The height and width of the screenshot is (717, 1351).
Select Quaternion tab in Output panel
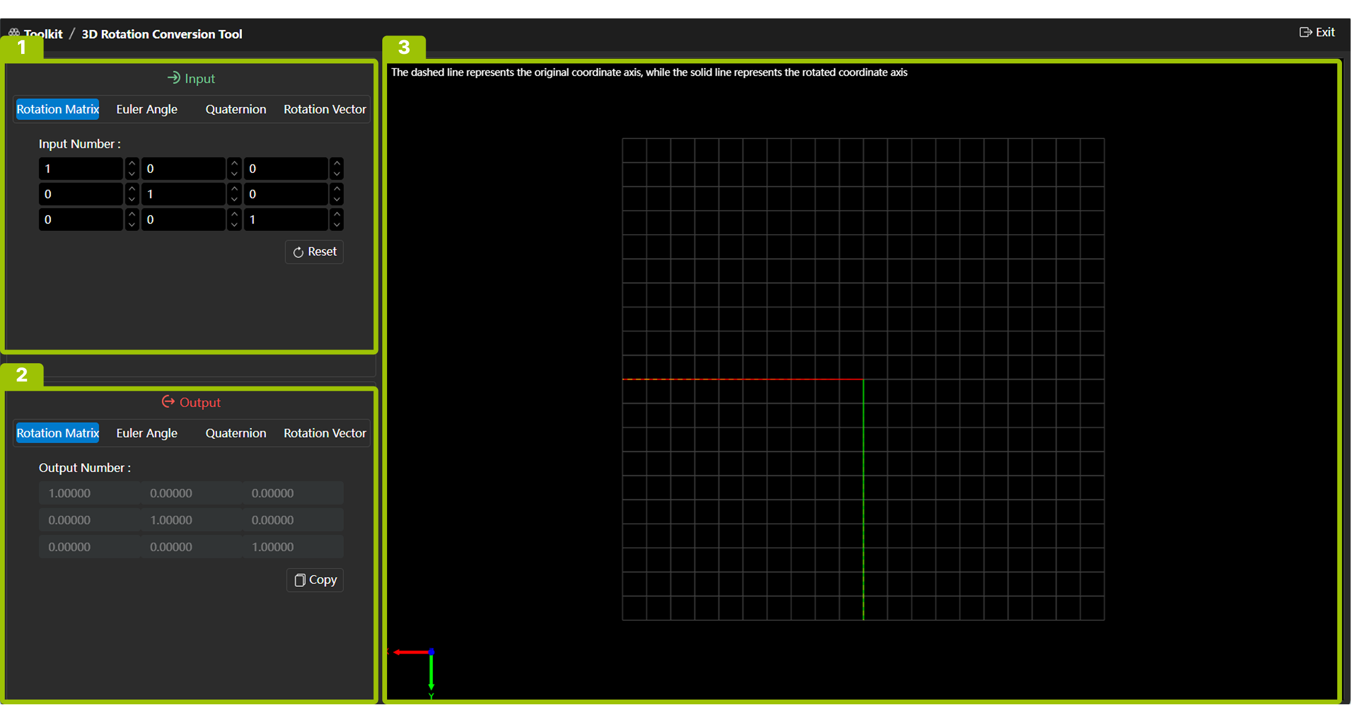(x=235, y=433)
